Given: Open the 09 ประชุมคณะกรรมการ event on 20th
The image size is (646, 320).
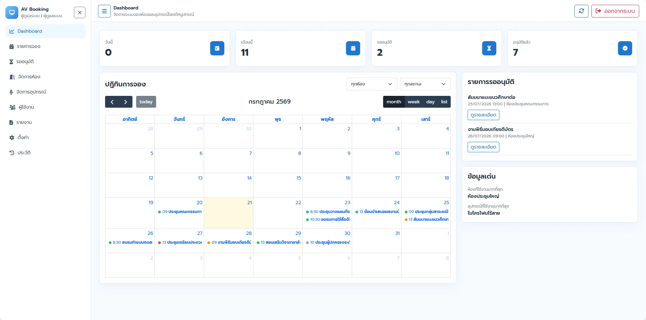Looking at the screenshot, I should [179, 212].
